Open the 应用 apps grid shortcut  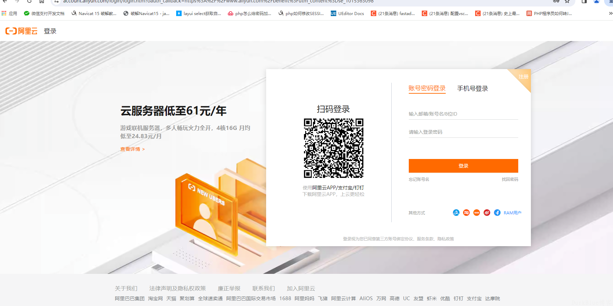[9, 14]
